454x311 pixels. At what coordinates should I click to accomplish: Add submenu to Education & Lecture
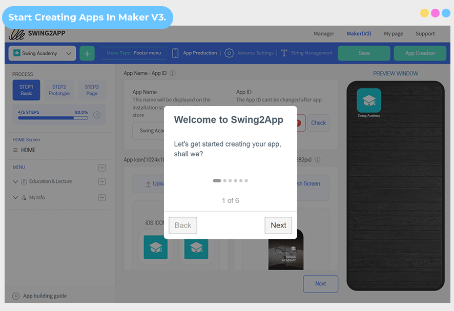tap(102, 181)
